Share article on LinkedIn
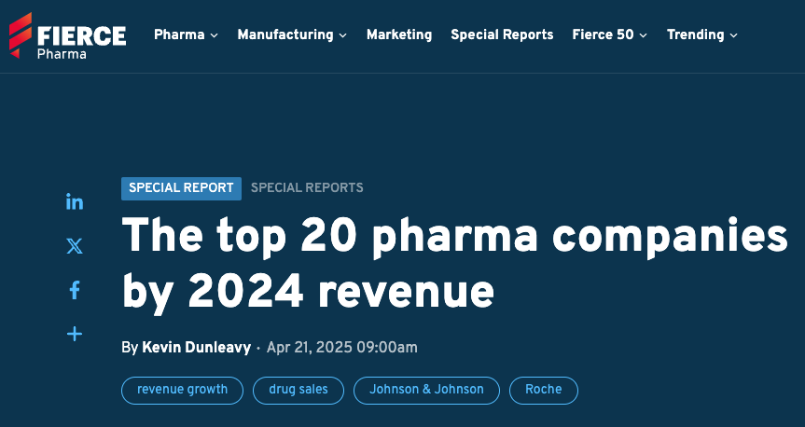The width and height of the screenshot is (805, 427). [75, 201]
